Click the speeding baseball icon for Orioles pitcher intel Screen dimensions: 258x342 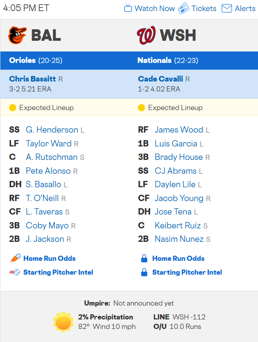coord(15,272)
